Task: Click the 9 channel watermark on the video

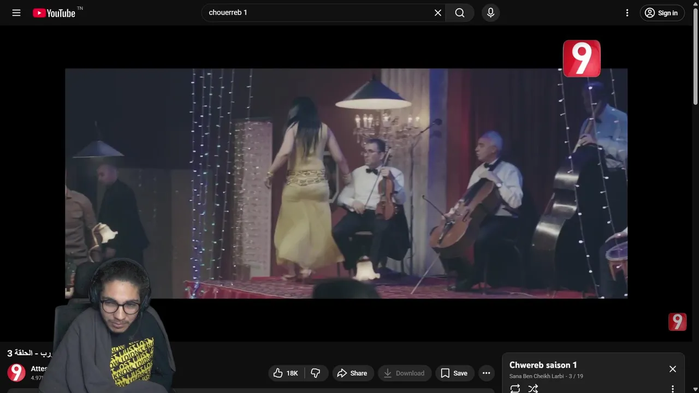Action: pos(677,322)
